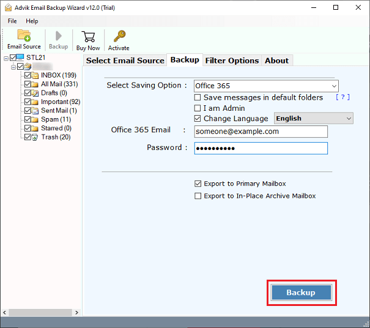Select the 'INBOX (199)' tree label
The image size is (370, 328).
pos(59,75)
